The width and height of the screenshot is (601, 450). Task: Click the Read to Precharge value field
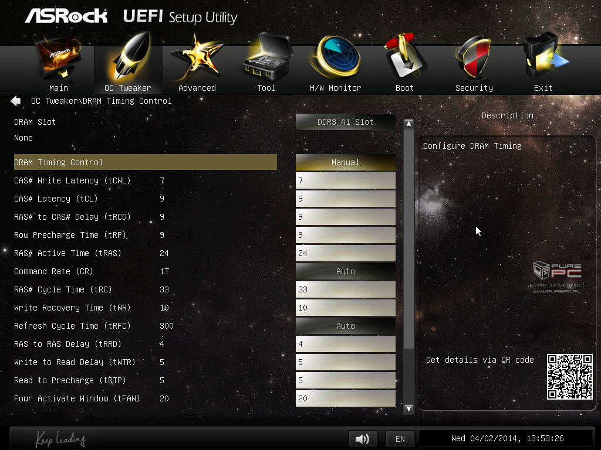[x=345, y=380]
